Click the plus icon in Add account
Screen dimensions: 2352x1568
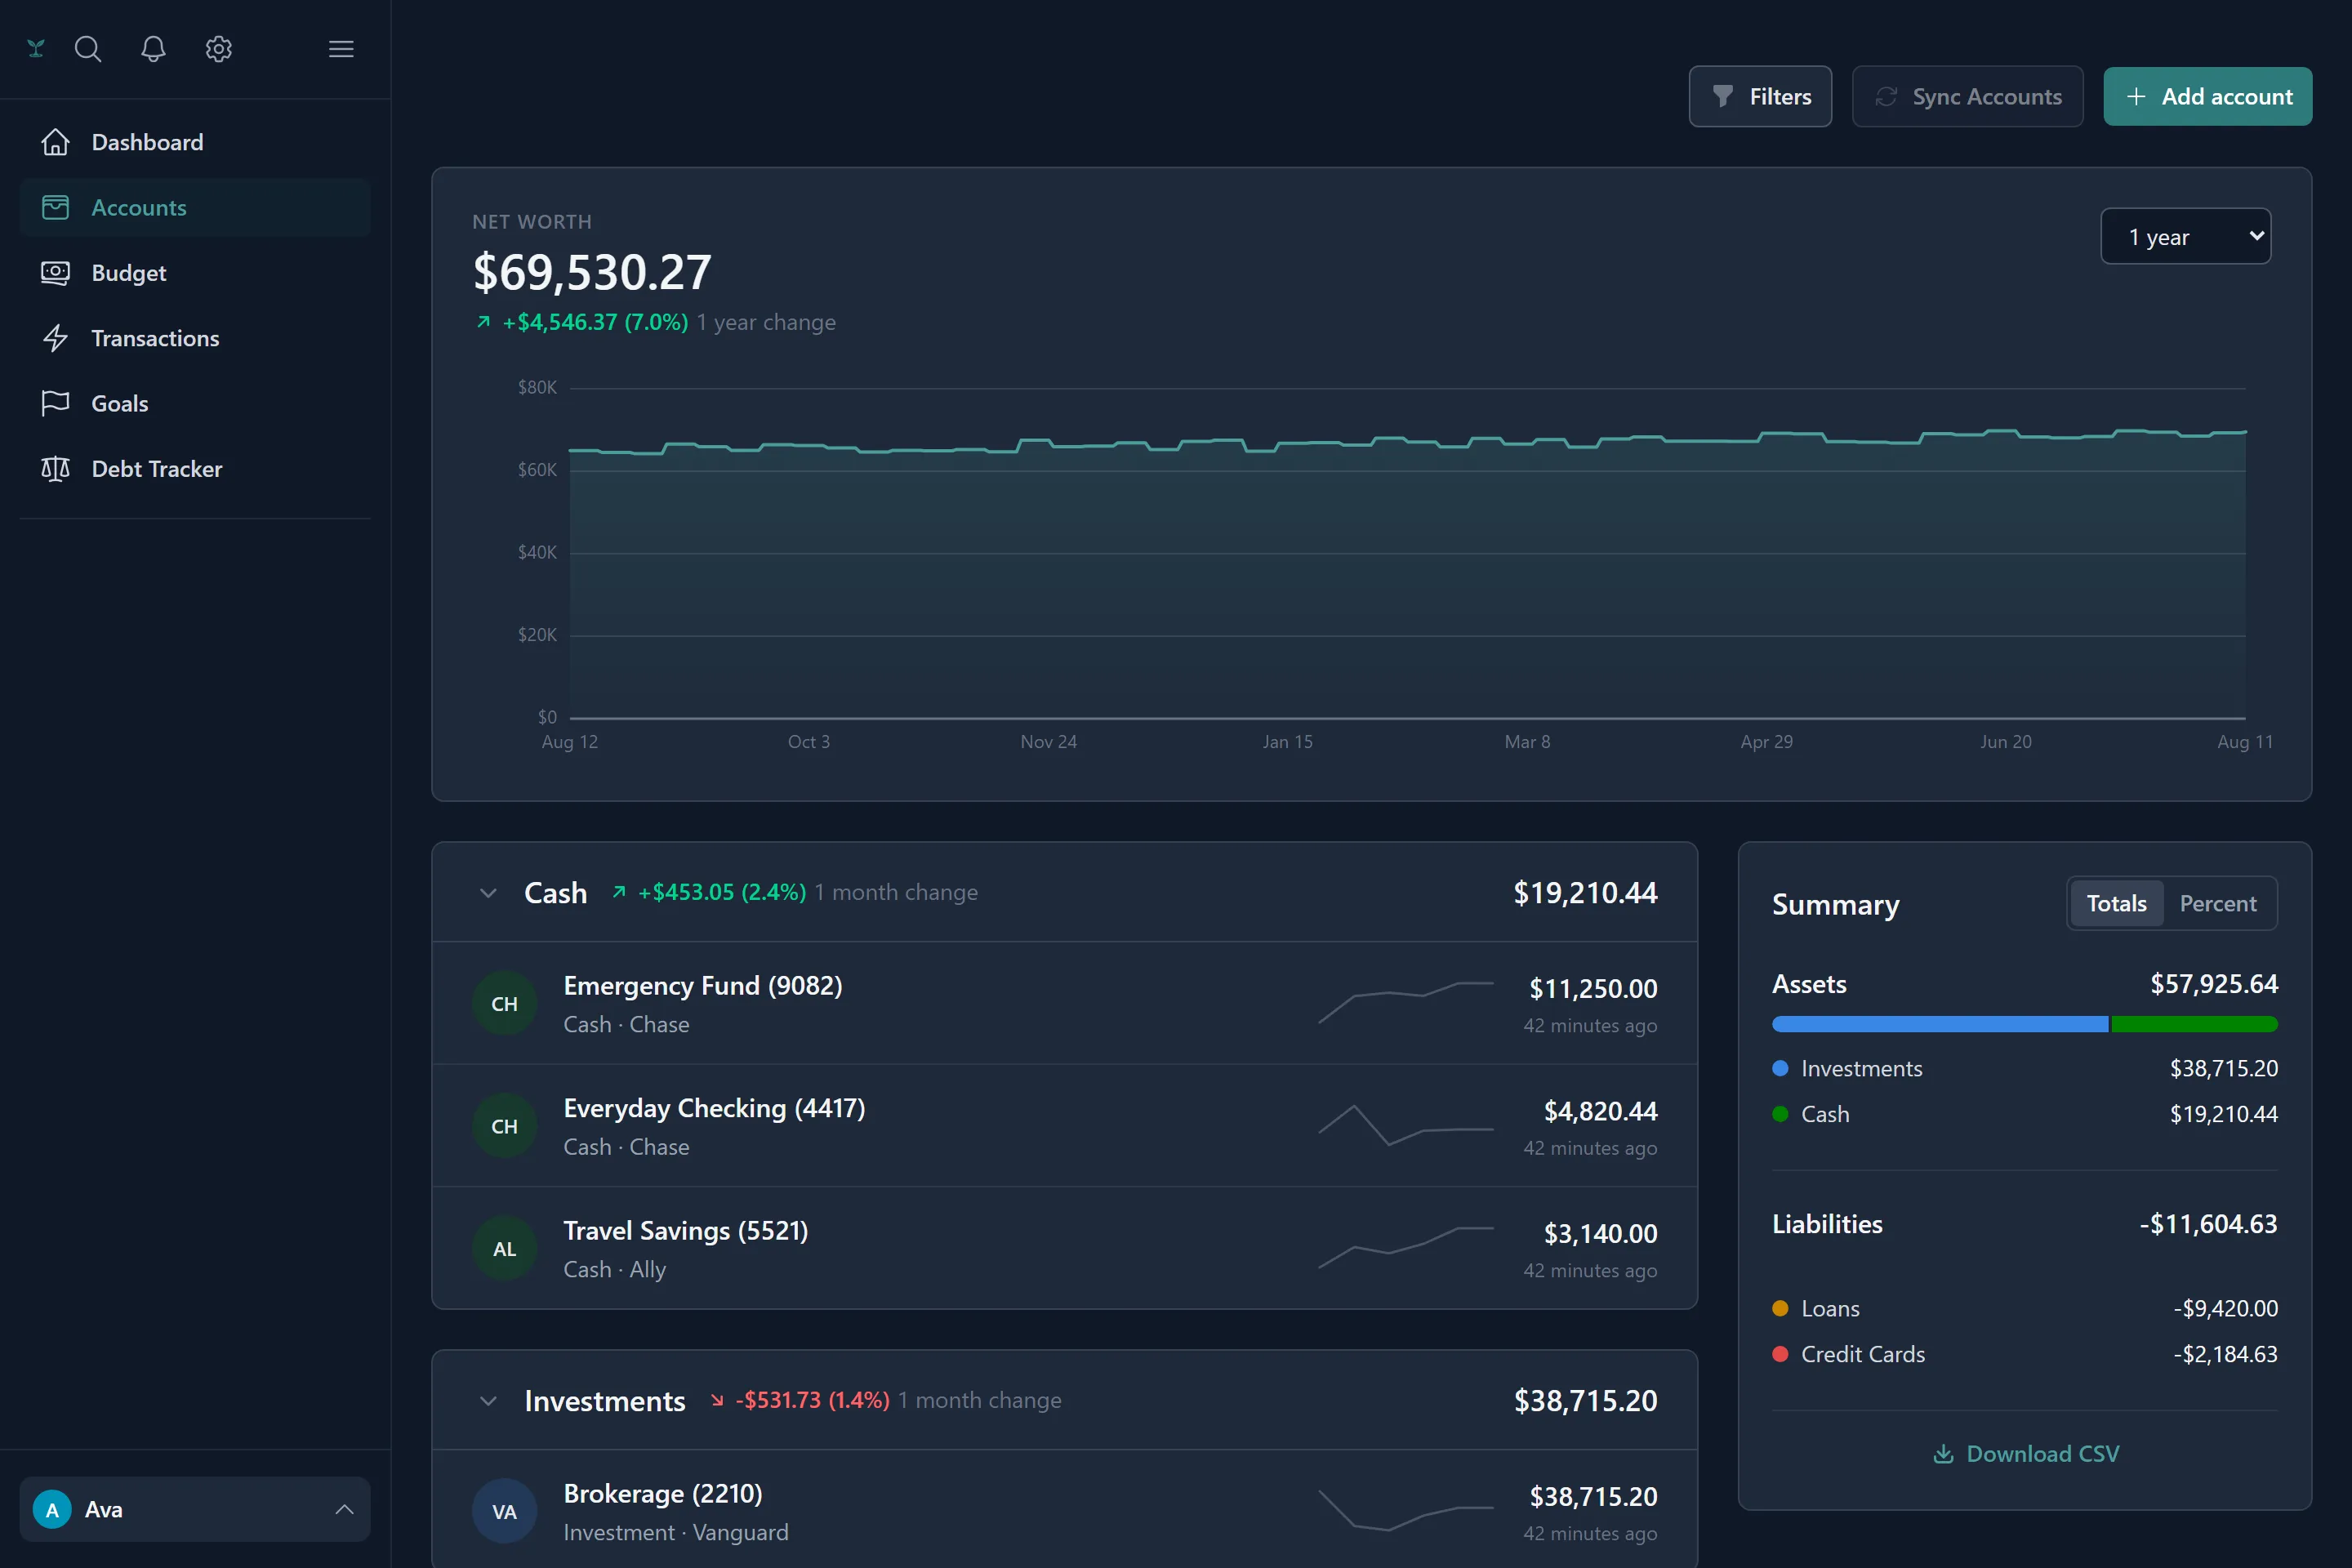pos(2136,96)
